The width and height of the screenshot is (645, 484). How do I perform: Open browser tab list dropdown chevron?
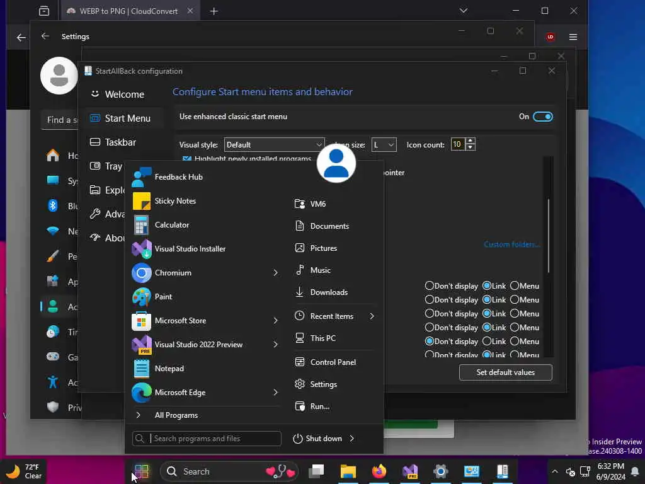[x=464, y=11]
